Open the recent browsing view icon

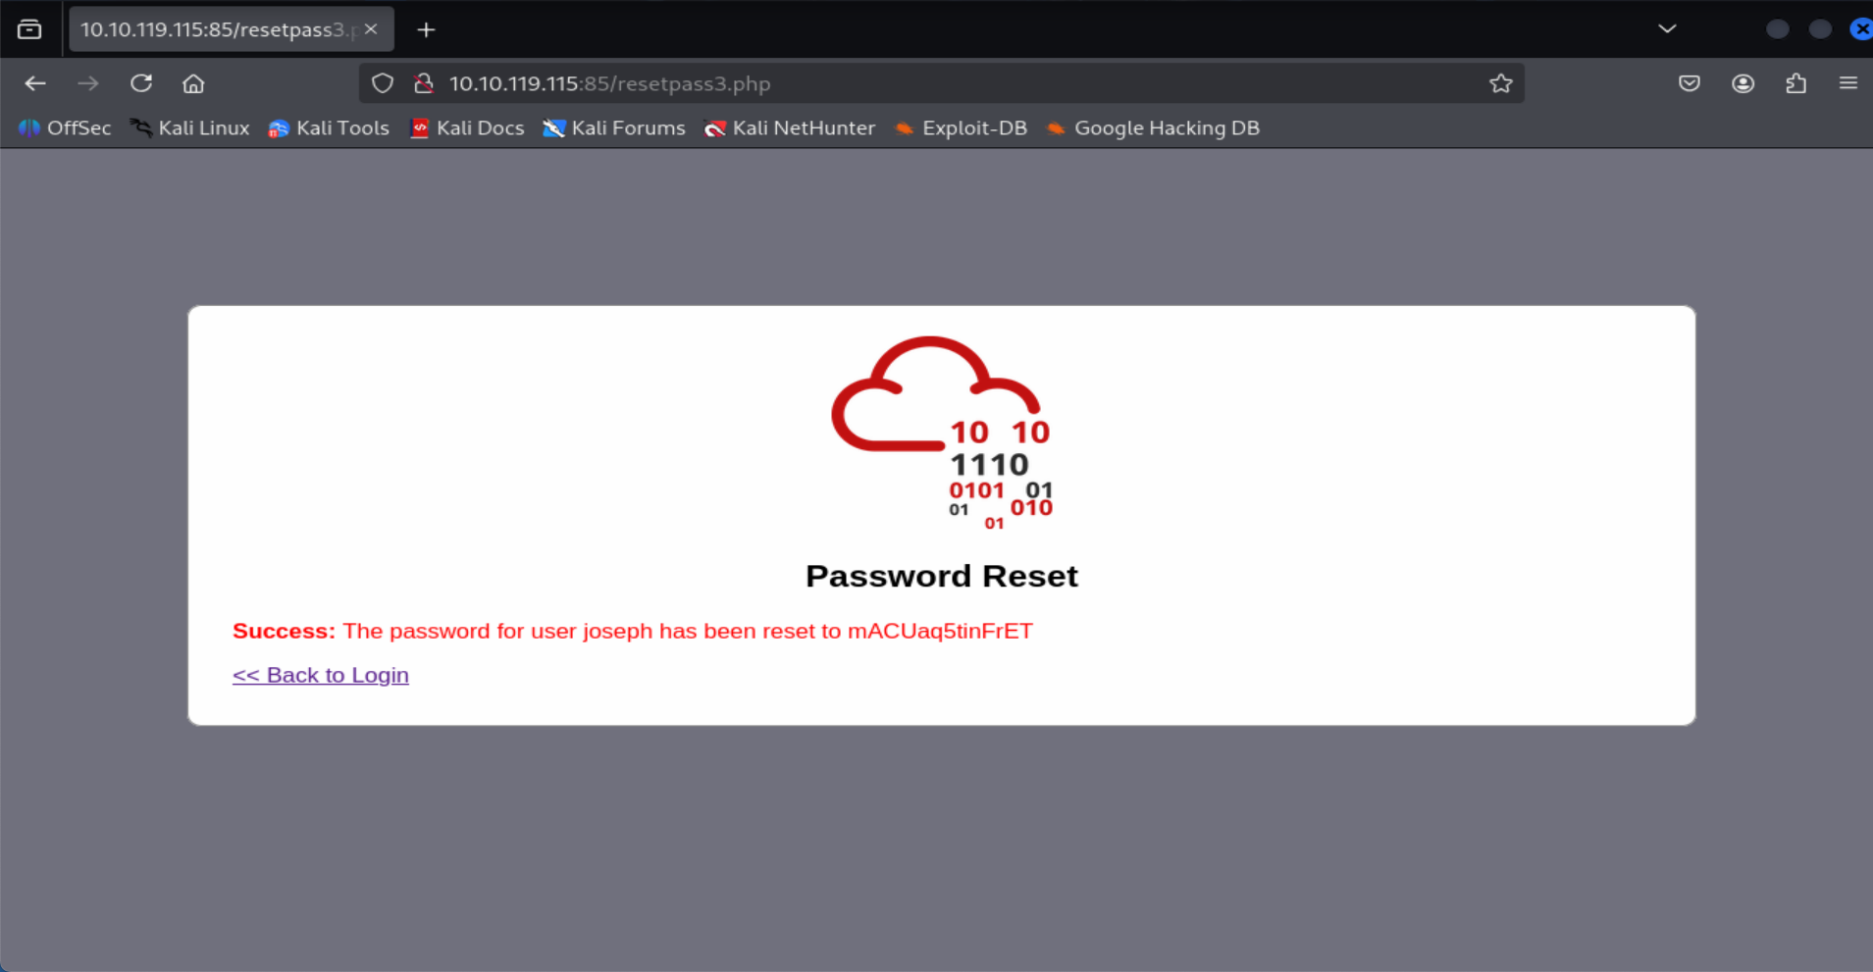pos(29,29)
